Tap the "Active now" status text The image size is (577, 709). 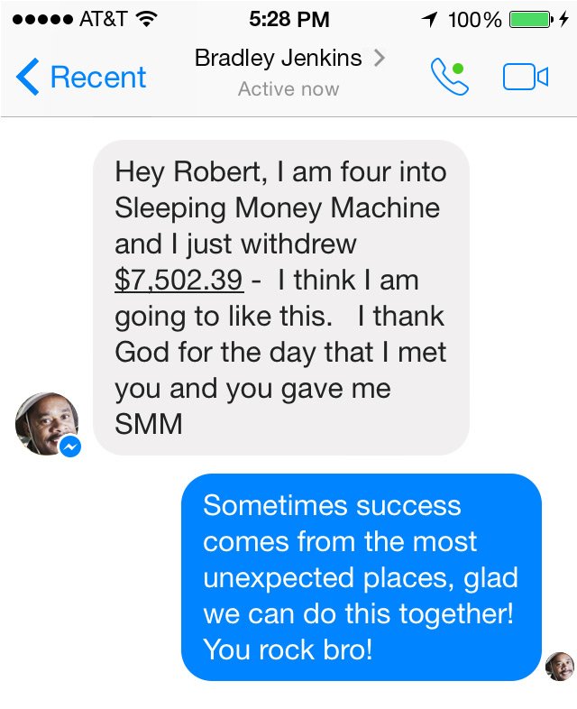(288, 89)
